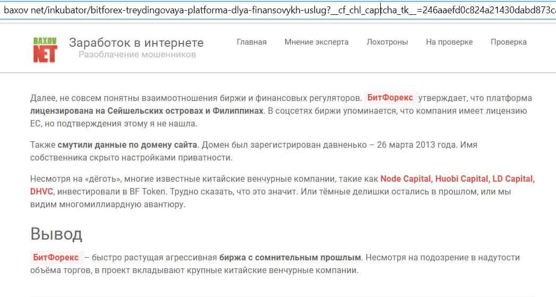Click the «Разоблачение мошенников» tagline
This screenshot has height=297, width=556.
(137, 55)
